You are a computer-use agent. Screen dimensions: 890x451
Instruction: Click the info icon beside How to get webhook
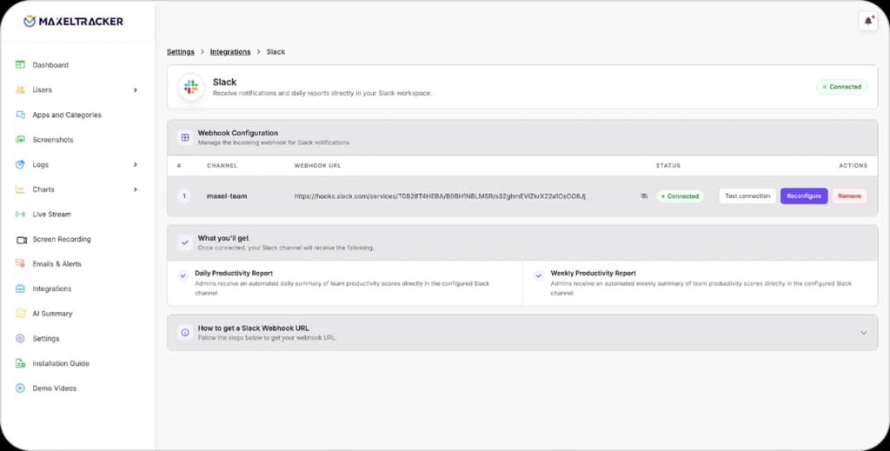tap(185, 333)
